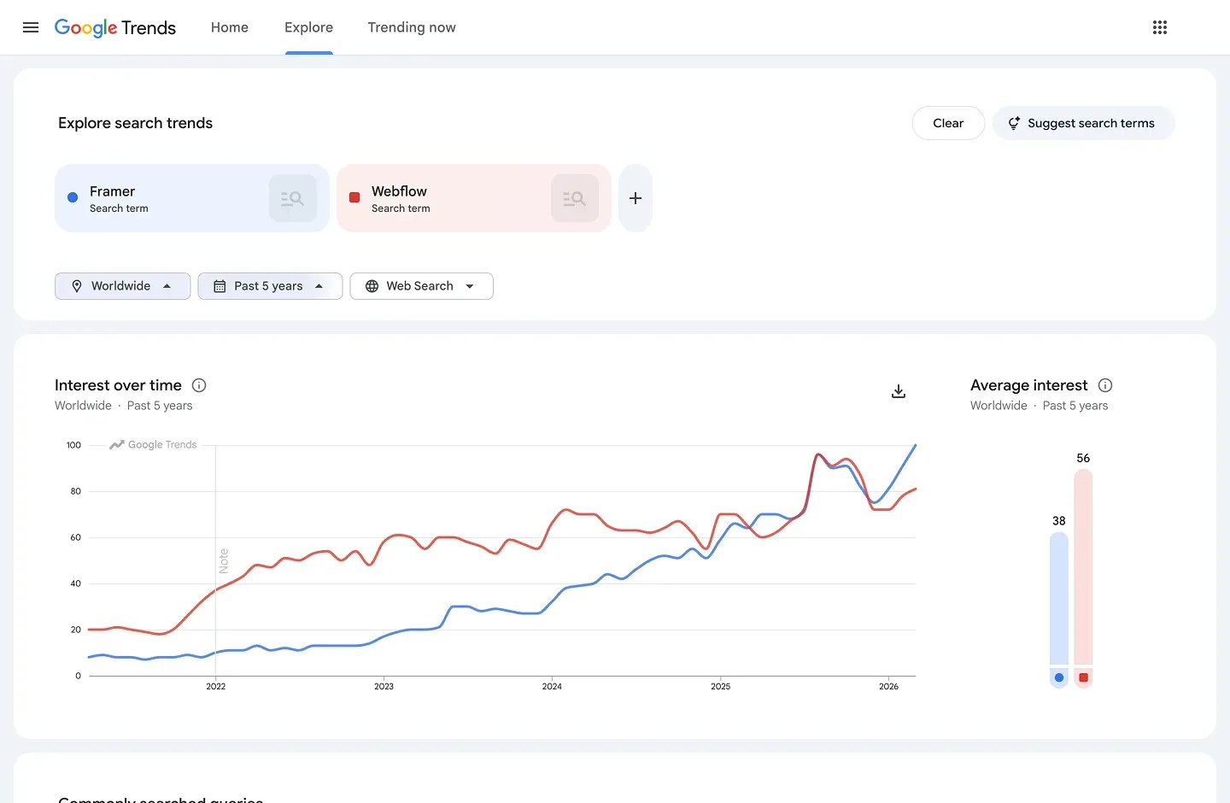Open the hamburger main menu

tap(31, 27)
